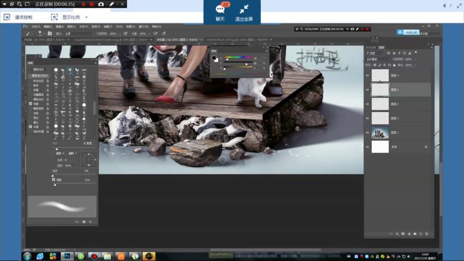Filter layers by shape layer icon
This screenshot has width=464, height=261.
click(404, 54)
